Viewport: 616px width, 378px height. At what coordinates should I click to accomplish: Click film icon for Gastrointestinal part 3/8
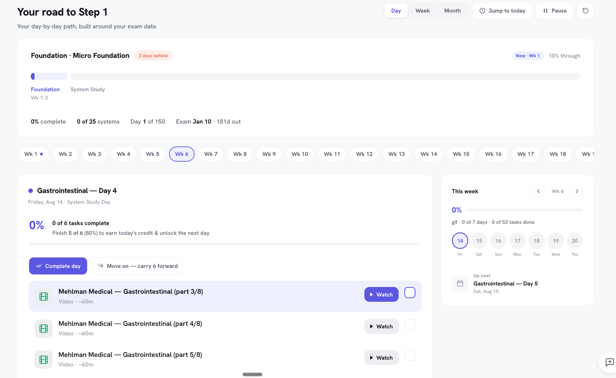click(43, 296)
